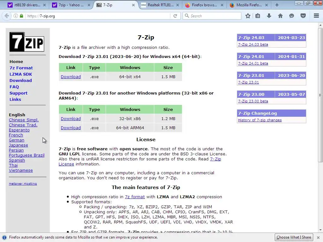
Task: Open Download page in sidebar
Action: (x=21, y=80)
